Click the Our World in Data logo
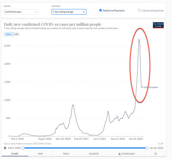The width and height of the screenshot is (172, 159). [x=158, y=25]
